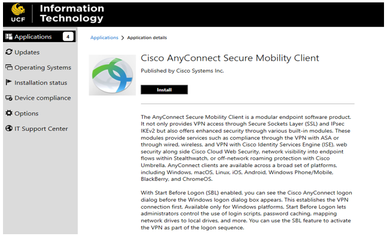Click the IT Support Center globe icon
This screenshot has height=242, width=387.
point(9,129)
